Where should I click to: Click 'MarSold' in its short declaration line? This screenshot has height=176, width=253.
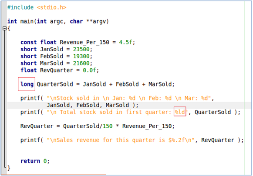[x=52, y=63]
